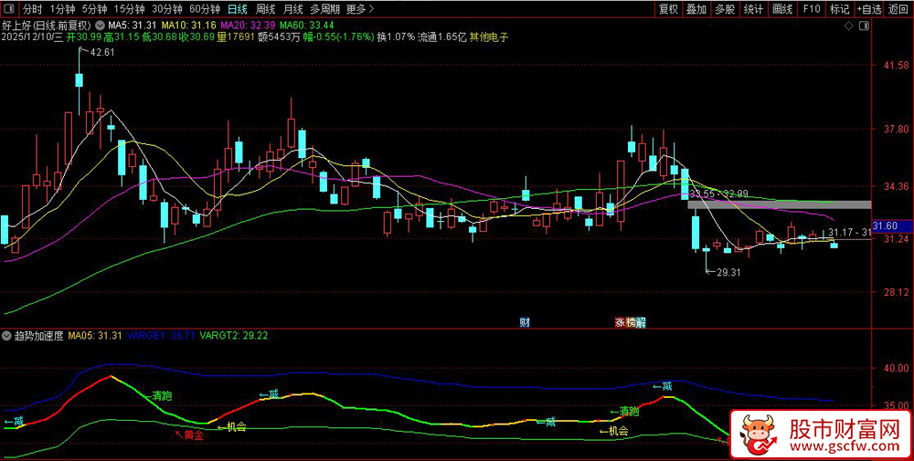The width and height of the screenshot is (914, 461).
Task: Switch to the 60分钟 period tab
Action: coord(205,9)
